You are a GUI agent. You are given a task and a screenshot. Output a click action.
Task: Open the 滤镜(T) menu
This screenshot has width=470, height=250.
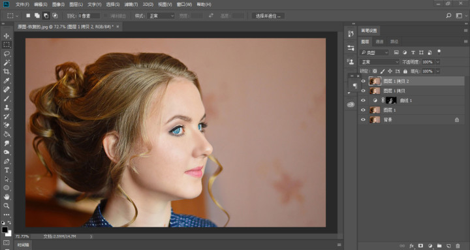(131, 5)
